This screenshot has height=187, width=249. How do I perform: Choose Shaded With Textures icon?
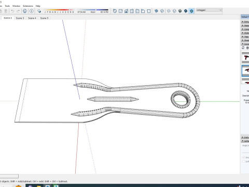[x=186, y=11]
